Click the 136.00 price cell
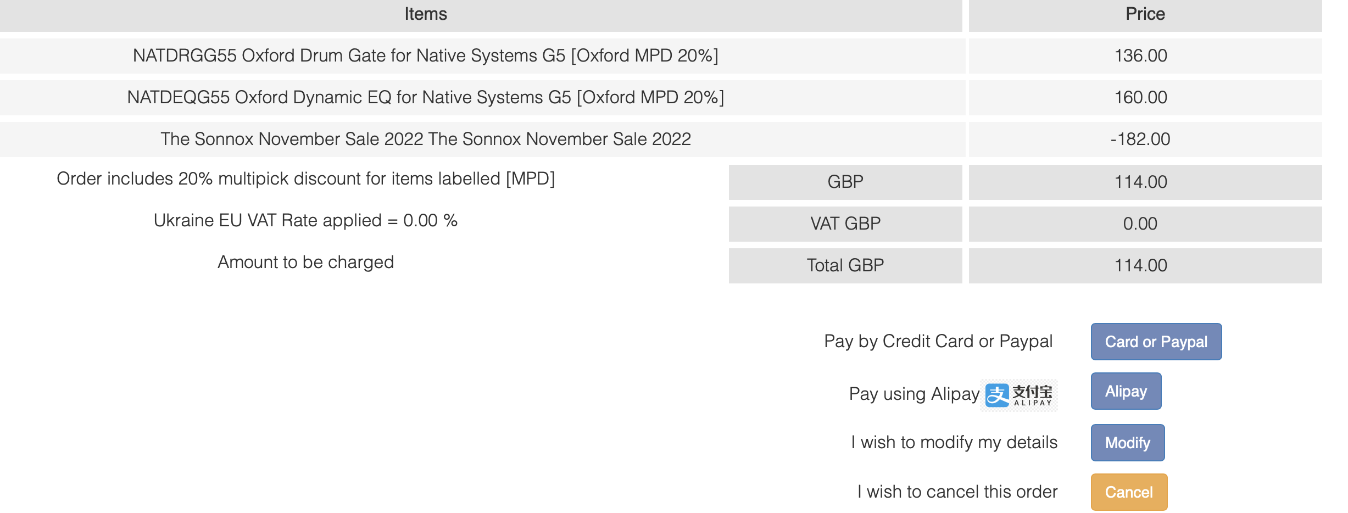The width and height of the screenshot is (1348, 513). click(x=1140, y=56)
